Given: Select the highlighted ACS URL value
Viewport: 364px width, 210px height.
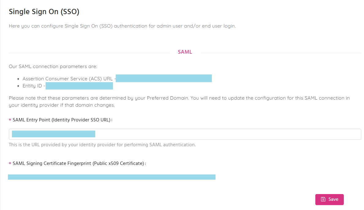Looking at the screenshot, I should tap(164, 78).
